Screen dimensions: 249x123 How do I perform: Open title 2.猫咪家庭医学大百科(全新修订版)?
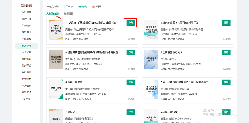(x=180, y=23)
